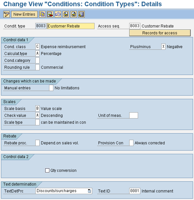This screenshot has height=200, width=194.
Task: Click the Plus/minus field containing X
Action: [x=163, y=46]
